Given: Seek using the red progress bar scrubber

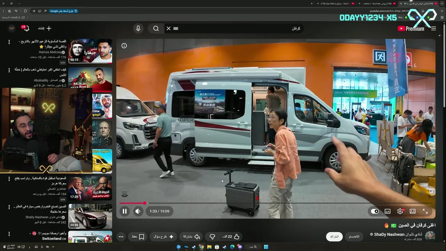Looking at the screenshot, I should (x=145, y=203).
